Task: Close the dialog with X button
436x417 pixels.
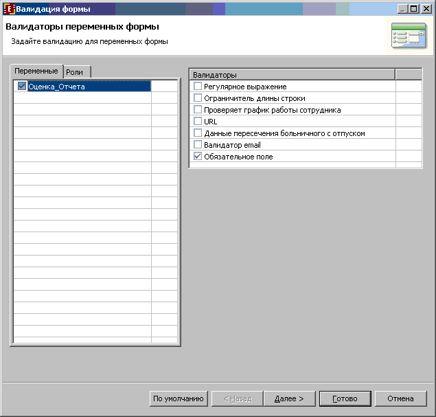Action: tap(426, 9)
